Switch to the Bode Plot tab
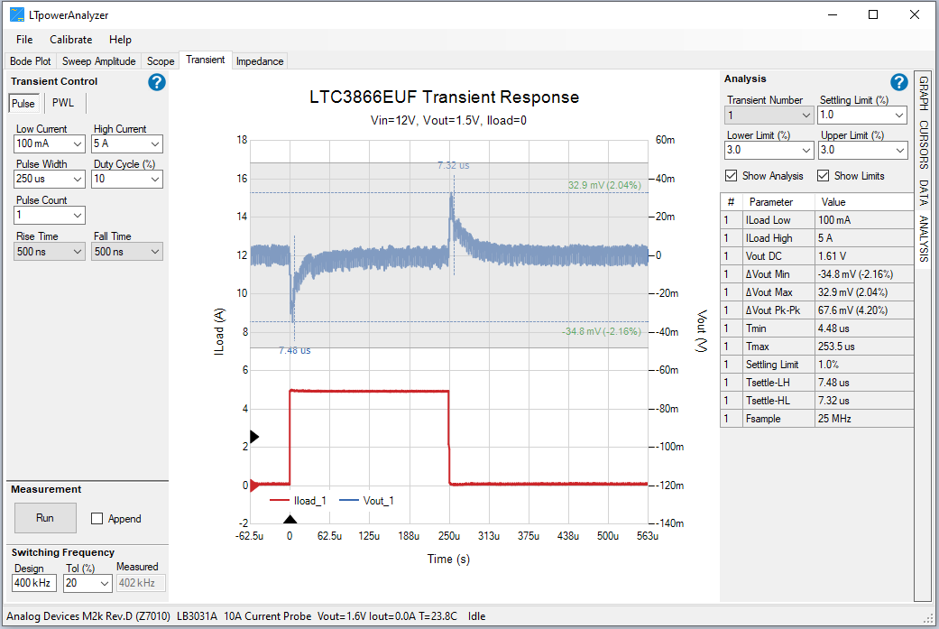Screen dimensions: 939x629 click(30, 60)
